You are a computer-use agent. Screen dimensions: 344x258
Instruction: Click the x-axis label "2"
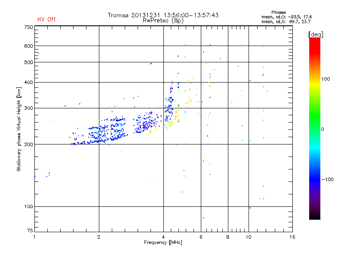point(99,237)
